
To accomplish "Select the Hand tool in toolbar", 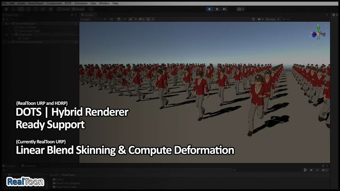I will [x=6, y=9].
